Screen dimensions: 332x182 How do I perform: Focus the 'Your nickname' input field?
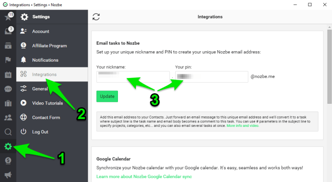click(x=133, y=77)
